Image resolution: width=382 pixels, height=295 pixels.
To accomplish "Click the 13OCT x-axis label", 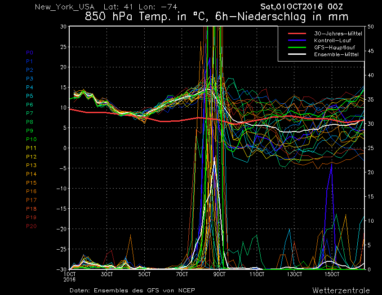I will pyautogui.click(x=294, y=274).
